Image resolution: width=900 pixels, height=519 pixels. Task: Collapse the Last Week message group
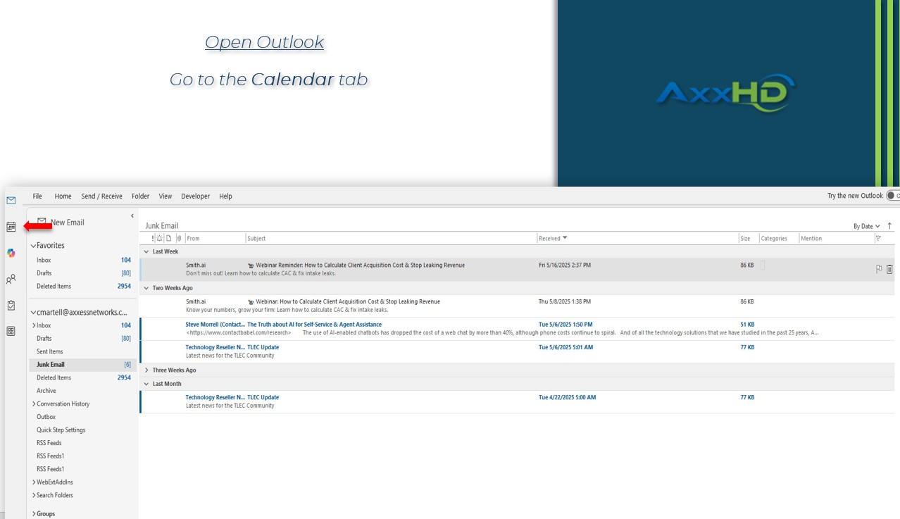tap(146, 251)
